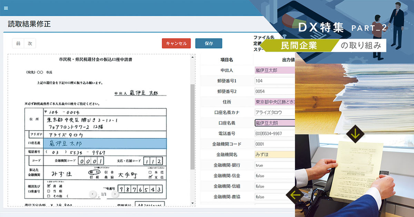Click the 項目名 column header

(x=227, y=60)
